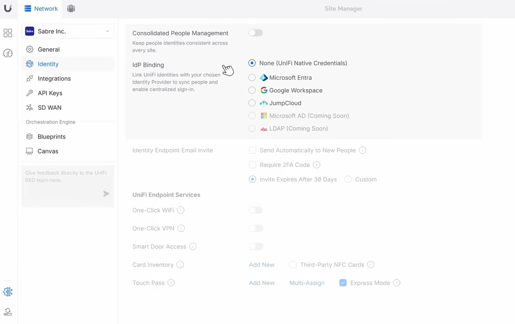Check Third-Party NFC Cards
Image resolution: width=515 pixels, height=324 pixels.
(x=292, y=265)
